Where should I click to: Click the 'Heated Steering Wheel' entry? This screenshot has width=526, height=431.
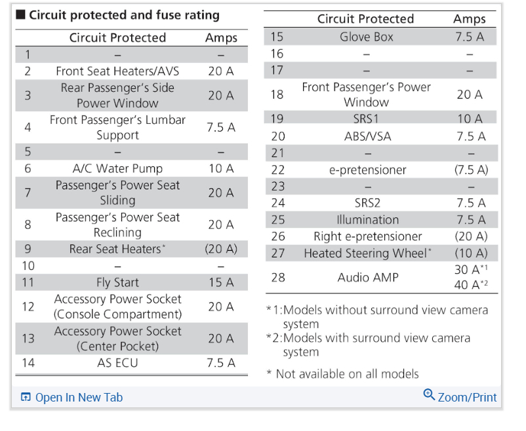[367, 253]
